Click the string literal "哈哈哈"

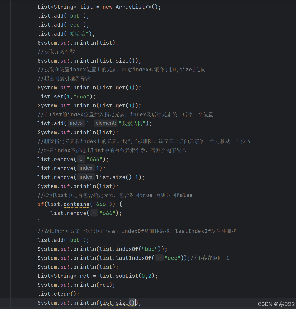click(x=78, y=33)
